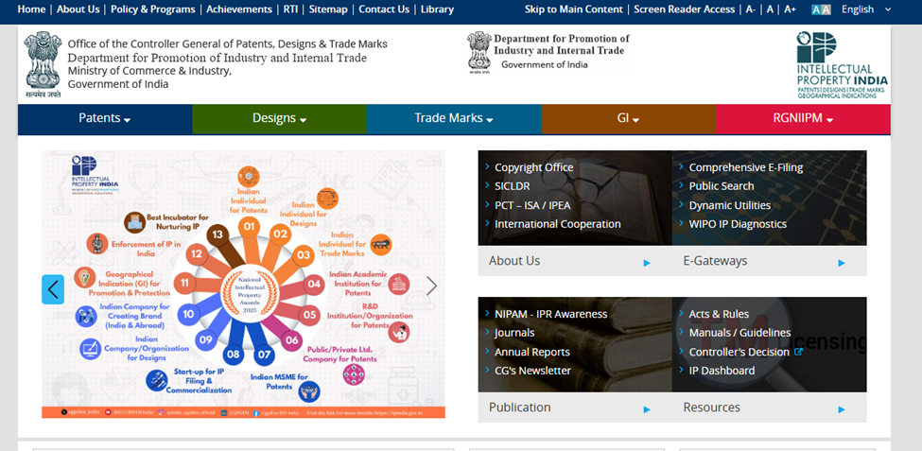Open the external link icon beside Controller's Decision

point(798,352)
